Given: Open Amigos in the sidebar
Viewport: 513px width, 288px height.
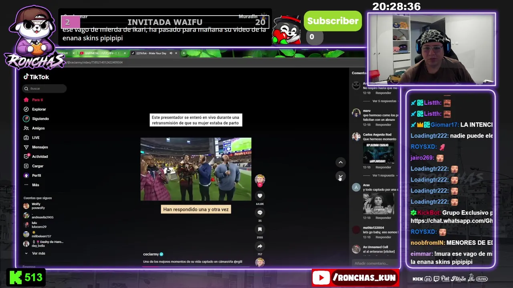Looking at the screenshot, I should coord(34,128).
